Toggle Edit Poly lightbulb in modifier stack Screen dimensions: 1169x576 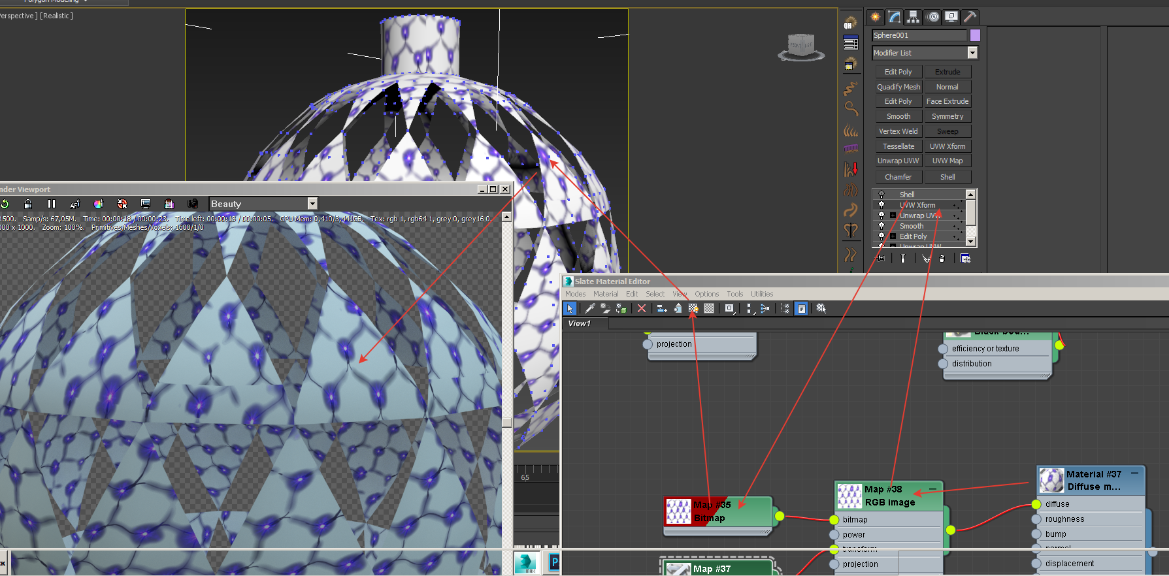click(881, 236)
